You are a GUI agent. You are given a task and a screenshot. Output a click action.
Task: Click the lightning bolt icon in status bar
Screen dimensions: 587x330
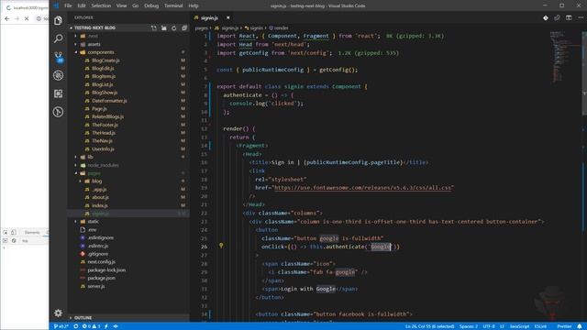[106, 326]
